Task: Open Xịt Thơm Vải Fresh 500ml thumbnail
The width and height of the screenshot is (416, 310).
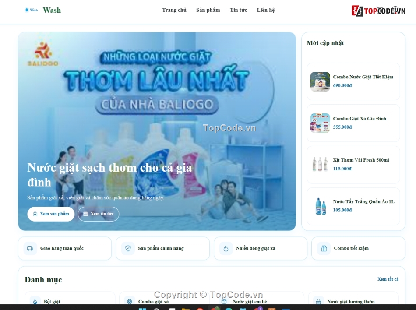Action: pos(320,165)
